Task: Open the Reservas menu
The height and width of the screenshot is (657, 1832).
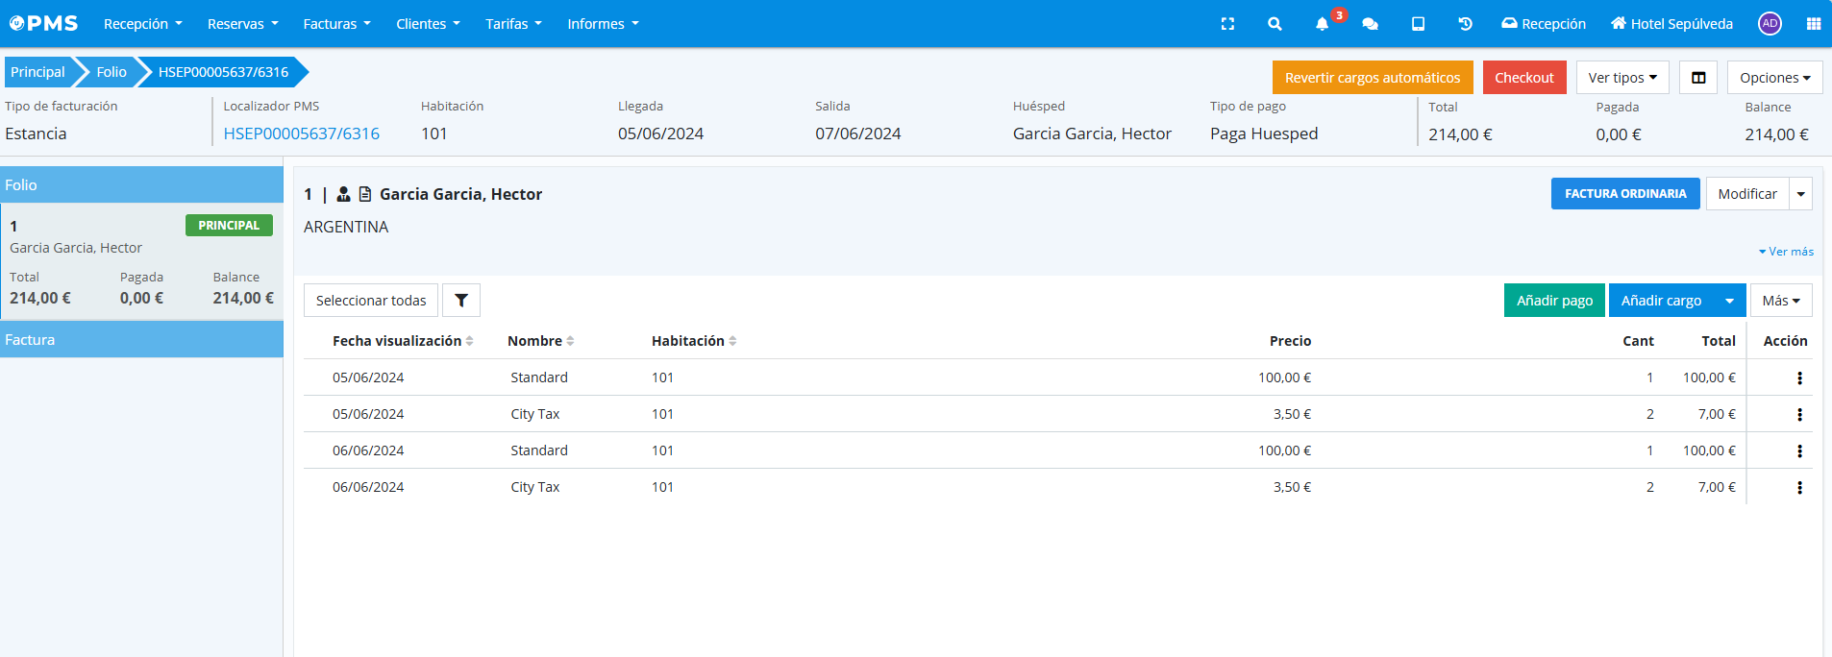Action: [x=243, y=24]
